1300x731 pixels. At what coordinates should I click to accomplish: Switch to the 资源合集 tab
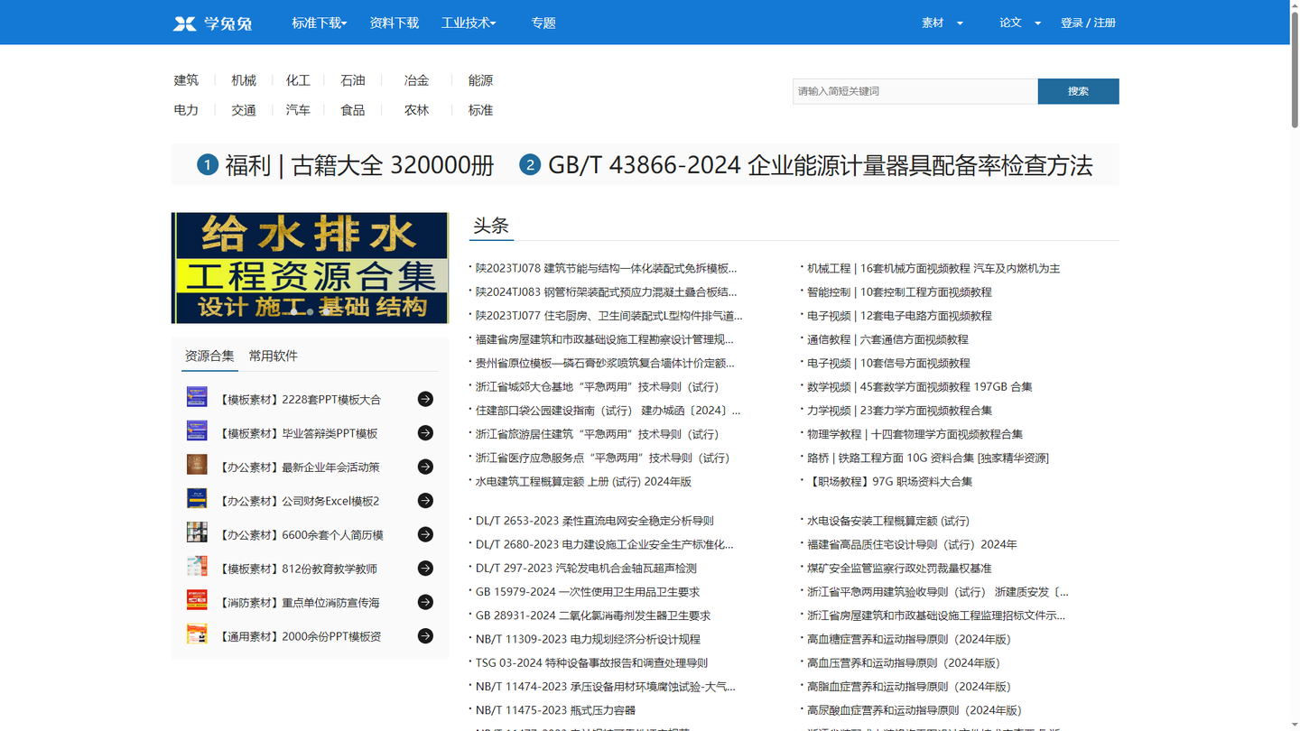point(209,356)
